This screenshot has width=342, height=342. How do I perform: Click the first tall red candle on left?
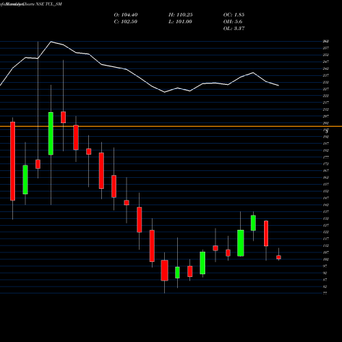(13, 161)
